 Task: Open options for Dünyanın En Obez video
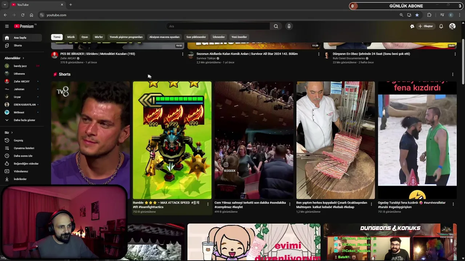click(x=455, y=54)
